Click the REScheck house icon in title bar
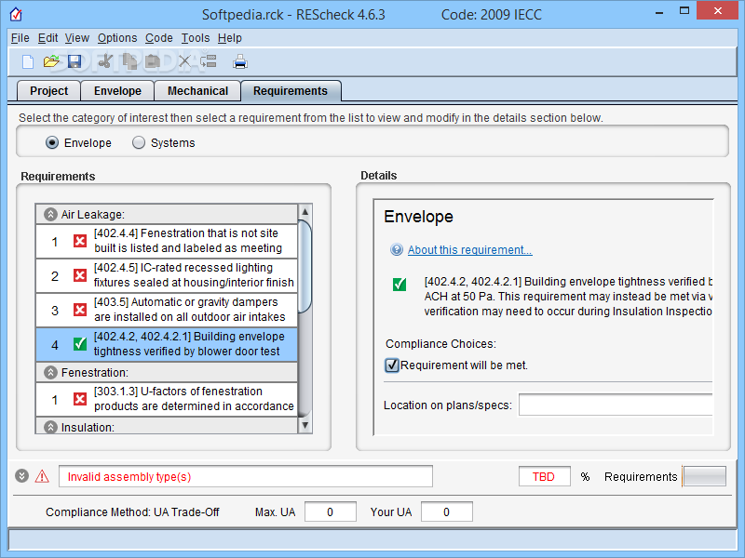Image resolution: width=745 pixels, height=558 pixels. [16, 14]
